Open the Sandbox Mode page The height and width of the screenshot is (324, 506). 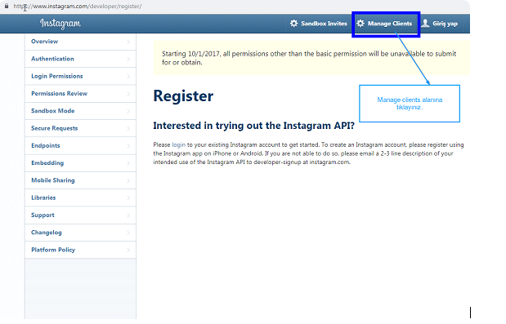(80, 111)
